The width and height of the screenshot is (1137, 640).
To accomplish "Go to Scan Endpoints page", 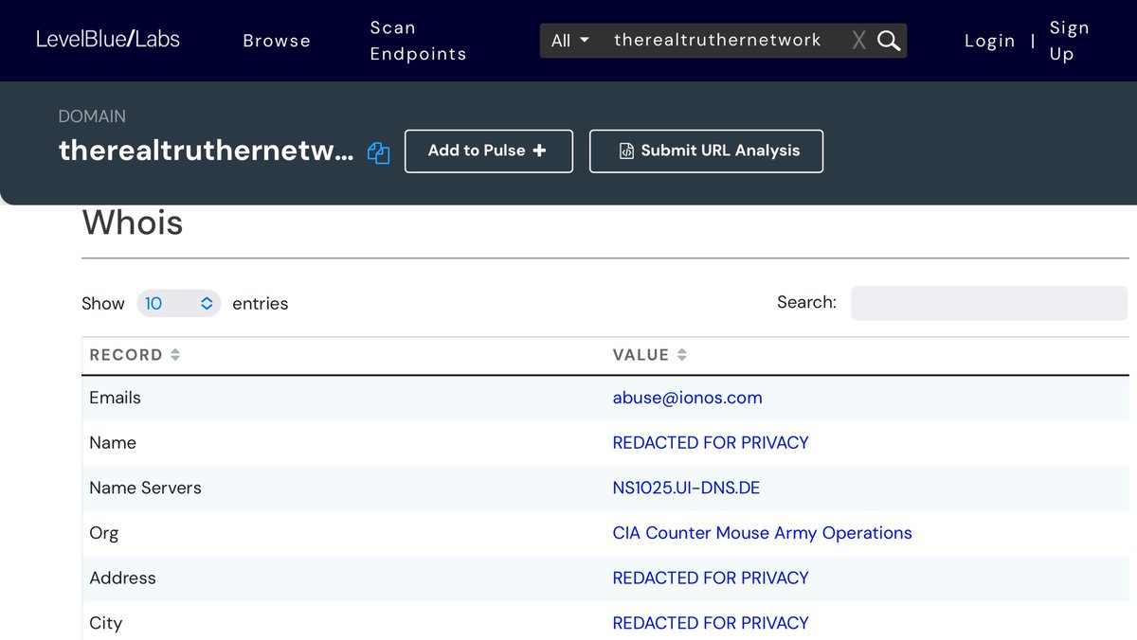I will 418,41.
